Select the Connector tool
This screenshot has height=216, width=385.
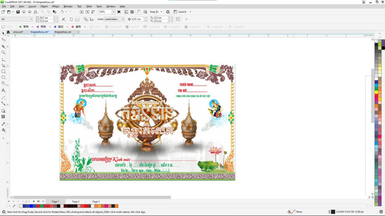coord(3,103)
